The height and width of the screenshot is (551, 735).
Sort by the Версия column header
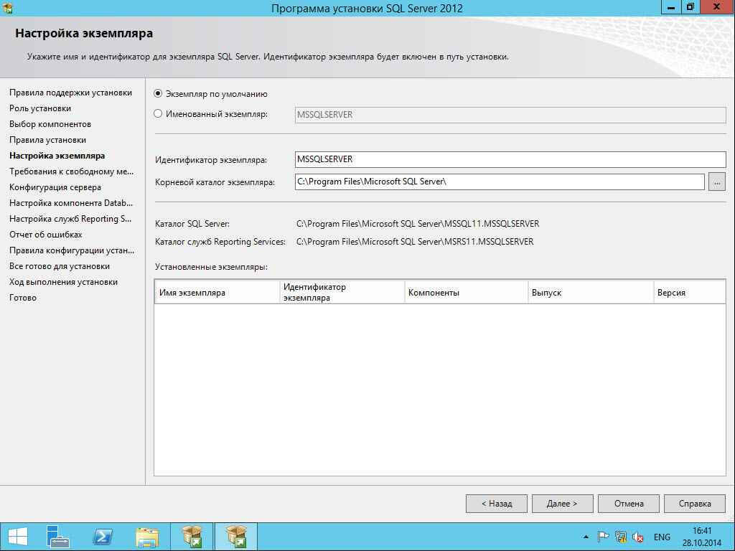690,293
